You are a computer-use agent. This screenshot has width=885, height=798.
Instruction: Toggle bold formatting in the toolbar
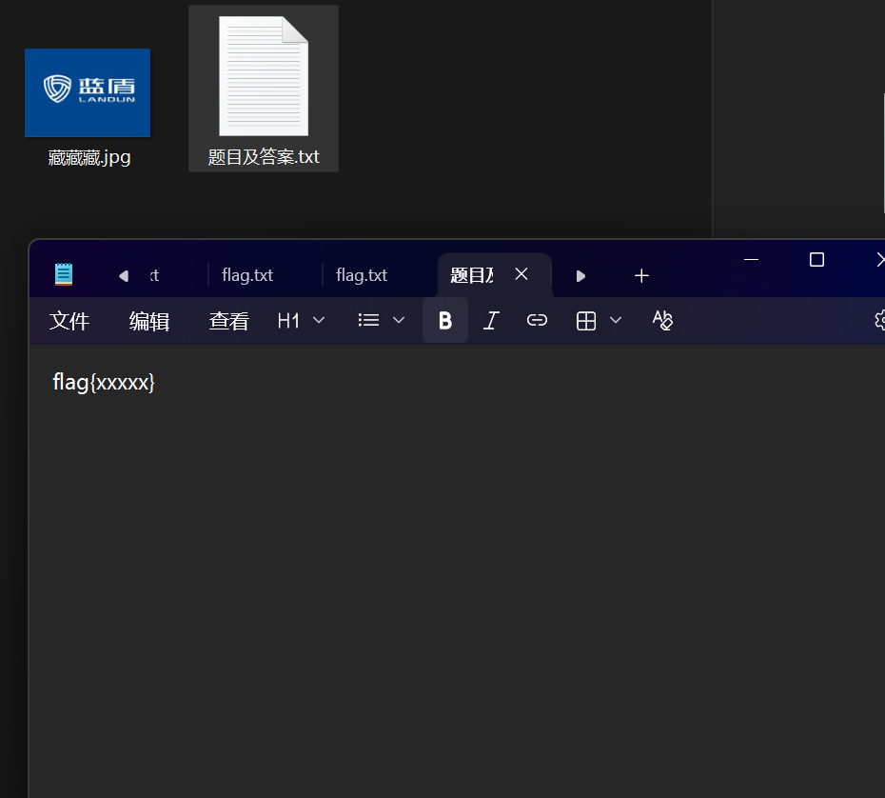(444, 320)
